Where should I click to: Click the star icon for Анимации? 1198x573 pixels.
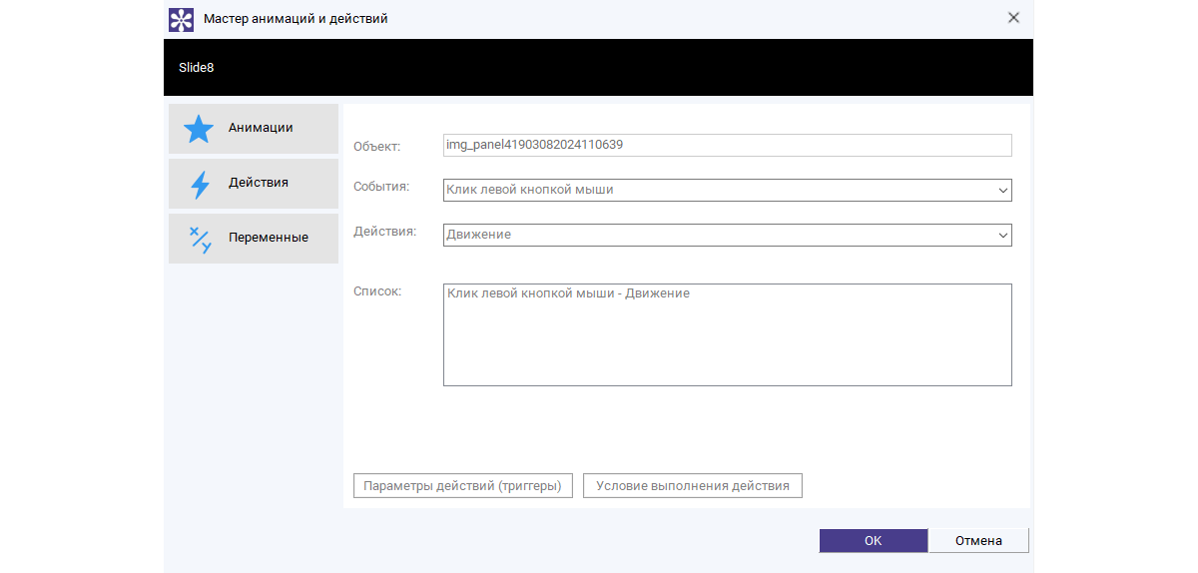tap(200, 129)
